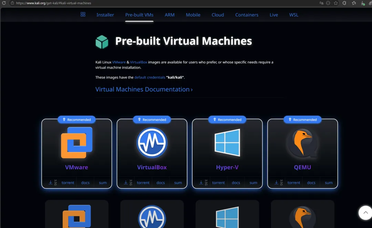Click the QEMU bird logo in recommended card
372x228 pixels.
click(302, 142)
